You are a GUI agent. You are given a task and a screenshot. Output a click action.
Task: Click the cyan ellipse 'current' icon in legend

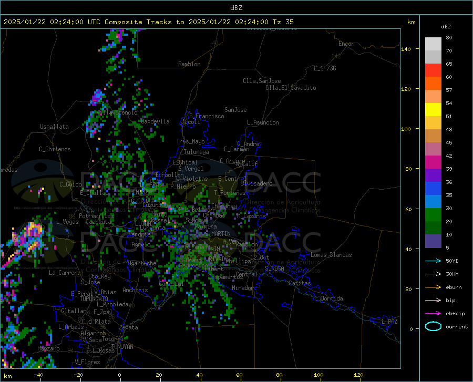pos(433,326)
